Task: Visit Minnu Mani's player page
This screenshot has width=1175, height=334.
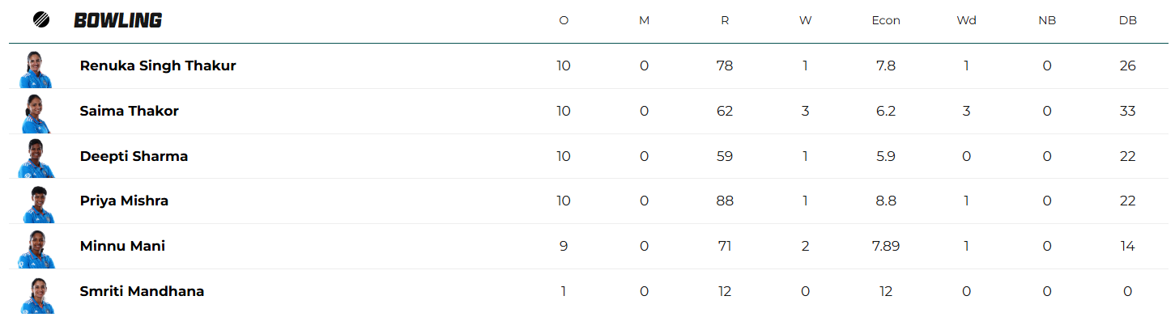Action: 122,246
